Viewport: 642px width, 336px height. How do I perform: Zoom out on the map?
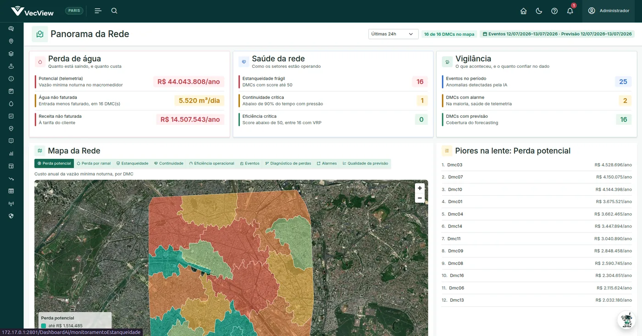[420, 198]
